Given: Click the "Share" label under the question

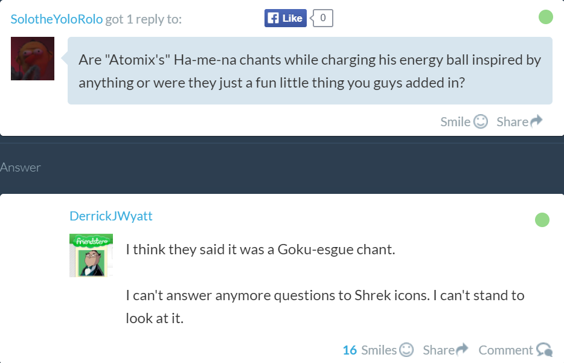Looking at the screenshot, I should point(512,122).
